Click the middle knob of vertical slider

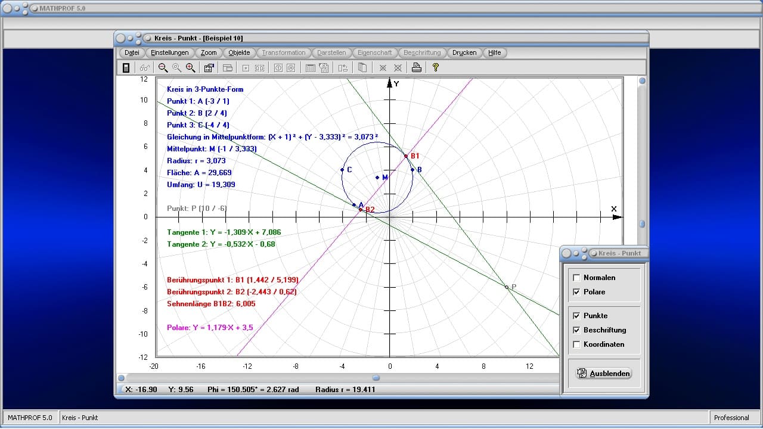click(x=642, y=224)
